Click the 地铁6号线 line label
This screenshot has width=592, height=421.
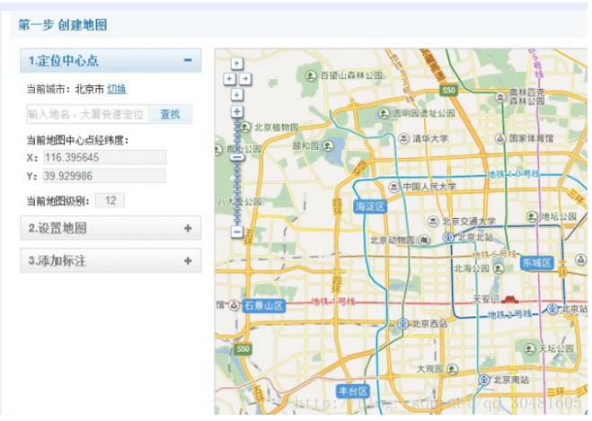(x=494, y=255)
